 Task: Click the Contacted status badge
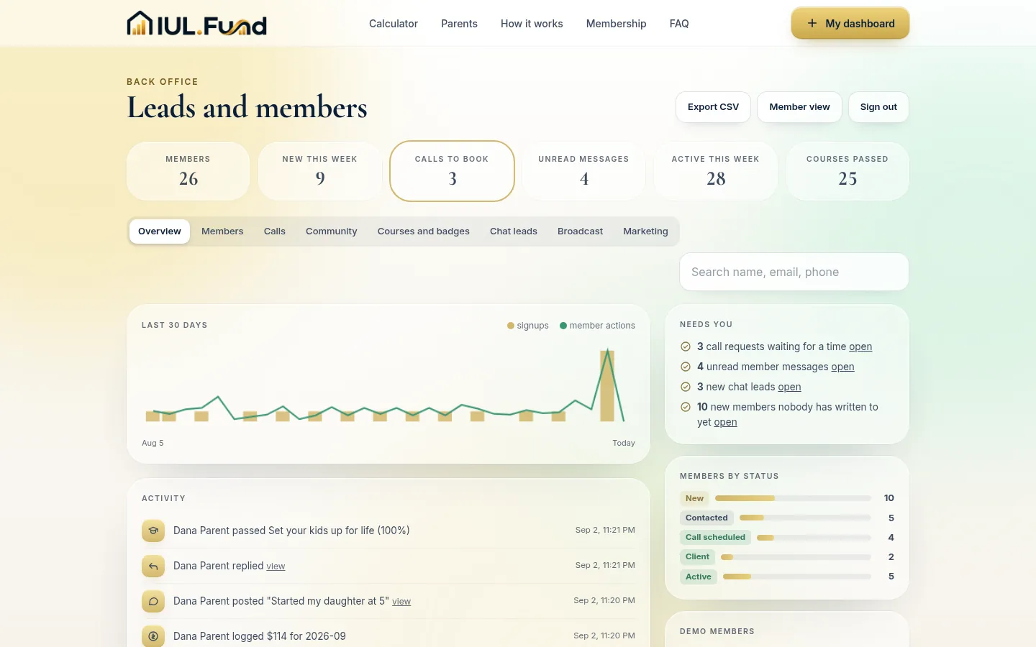[706, 518]
